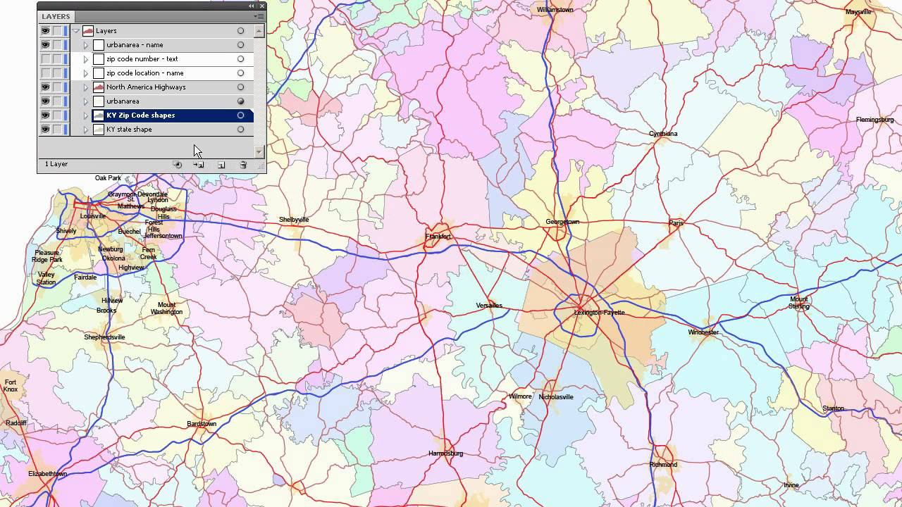Expand the urbanarea sublayer
This screenshot has width=902, height=507.
86,101
